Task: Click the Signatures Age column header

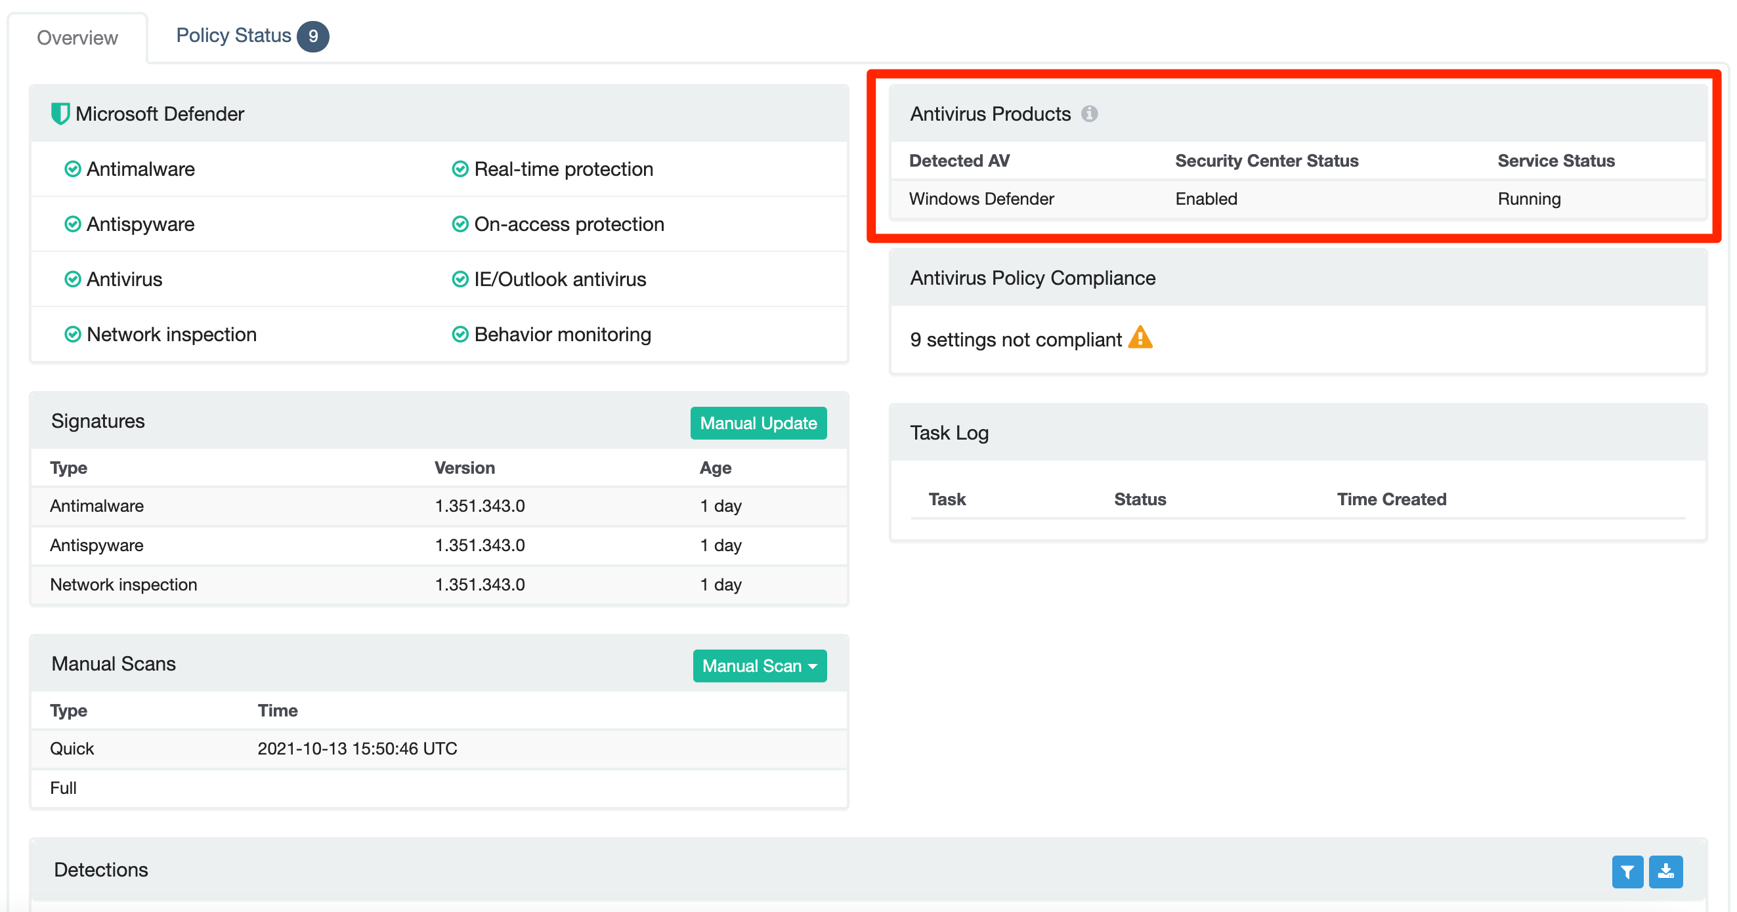Action: tap(715, 468)
